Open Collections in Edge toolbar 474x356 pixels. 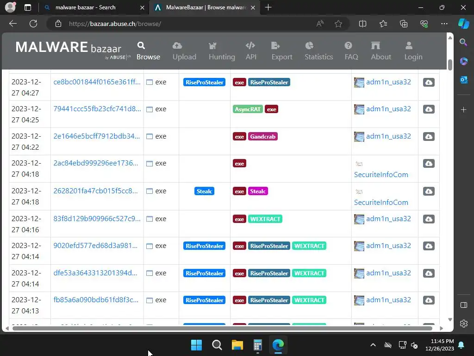pyautogui.click(x=404, y=24)
